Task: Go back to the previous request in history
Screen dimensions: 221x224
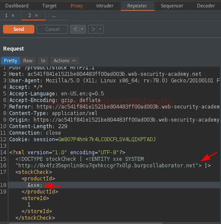Action: tap(75, 29)
